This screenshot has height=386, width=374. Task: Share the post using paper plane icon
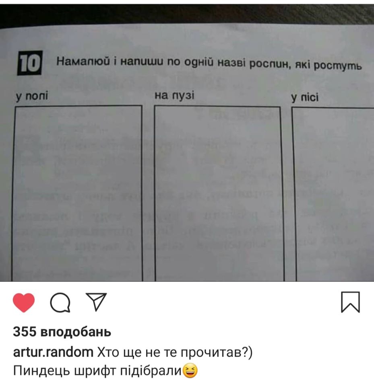point(96,302)
